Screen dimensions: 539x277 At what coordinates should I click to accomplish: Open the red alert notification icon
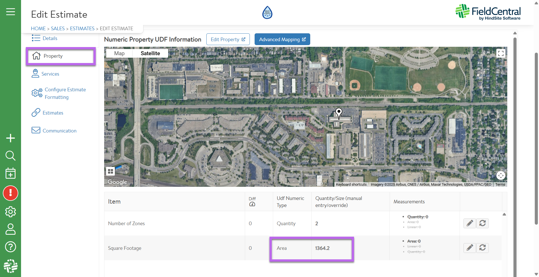coord(10,193)
